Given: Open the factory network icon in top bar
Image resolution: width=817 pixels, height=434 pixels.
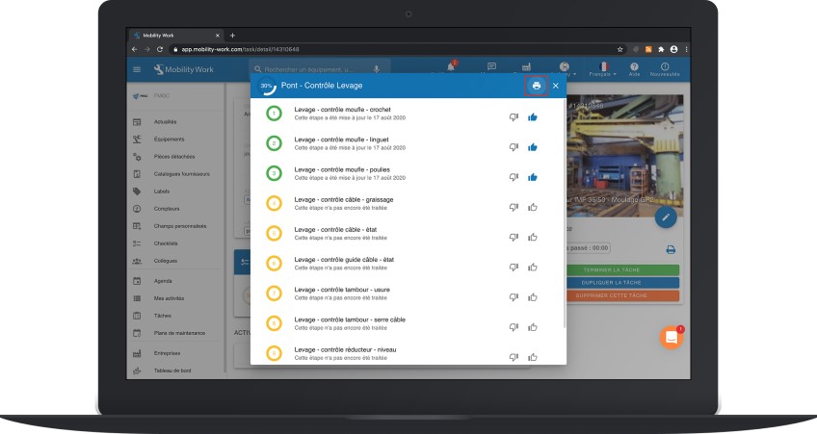Looking at the screenshot, I should pos(526,67).
